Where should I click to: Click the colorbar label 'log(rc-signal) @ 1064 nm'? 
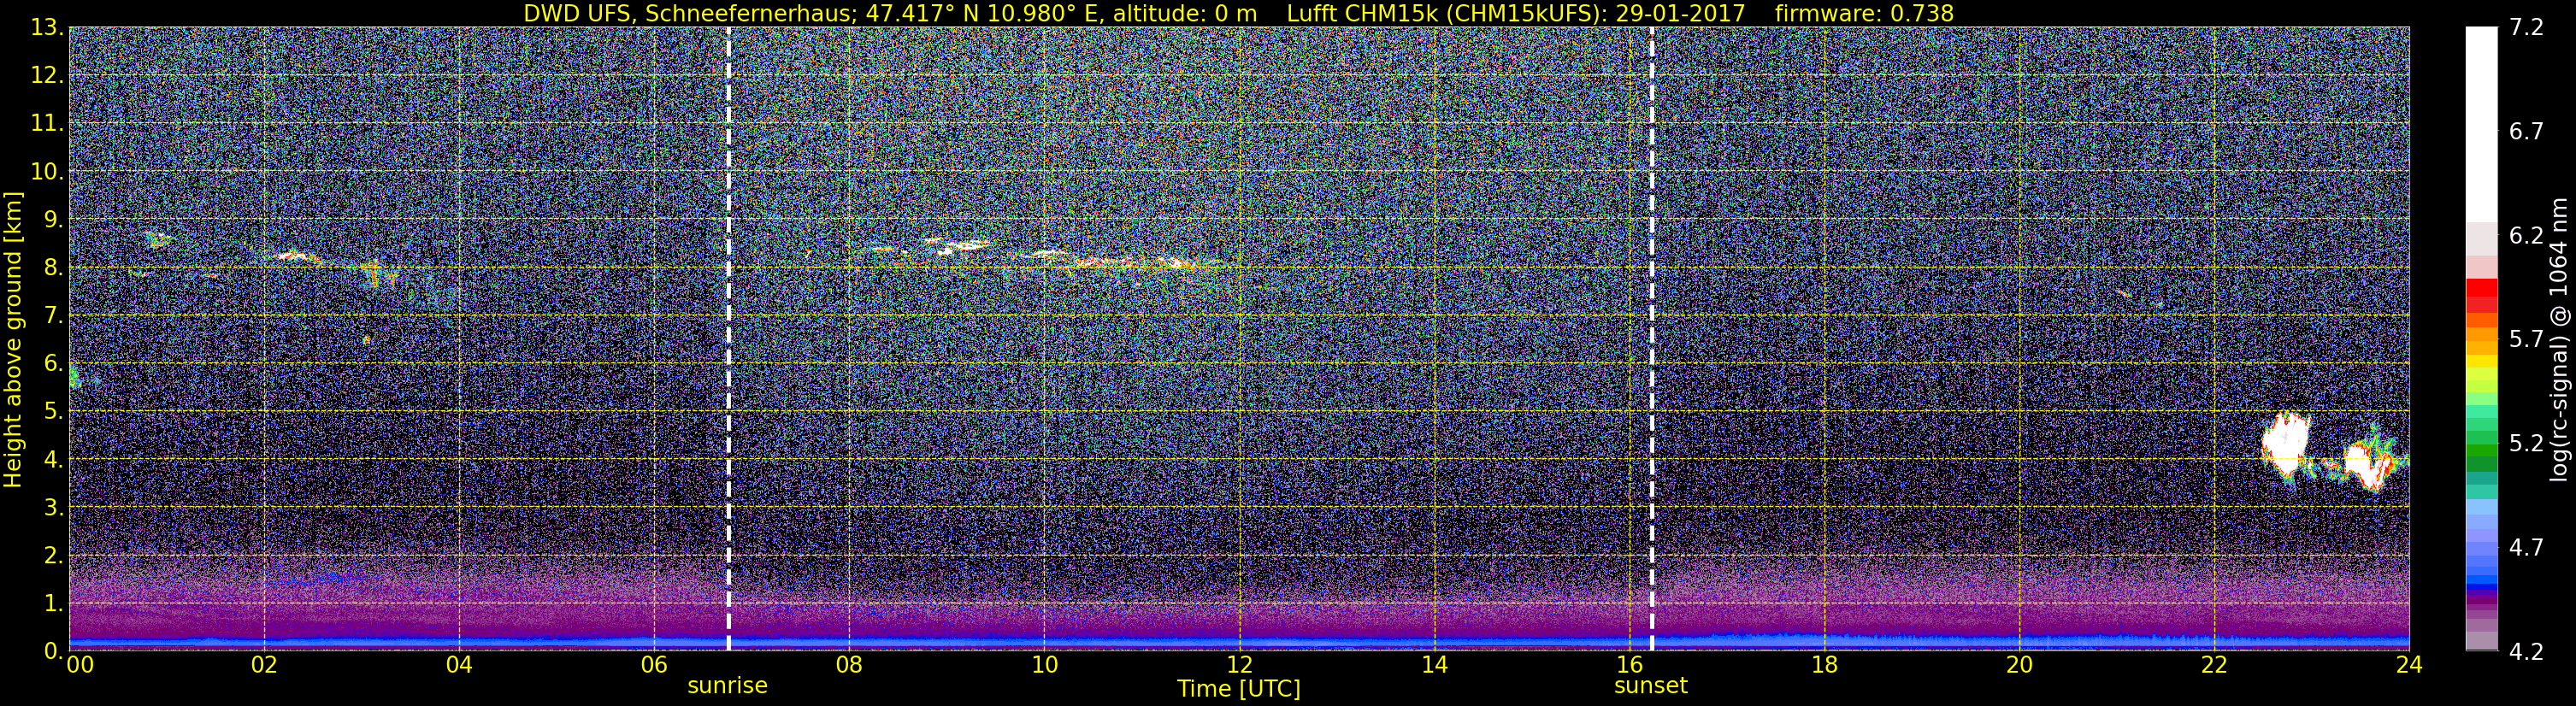point(2558,339)
